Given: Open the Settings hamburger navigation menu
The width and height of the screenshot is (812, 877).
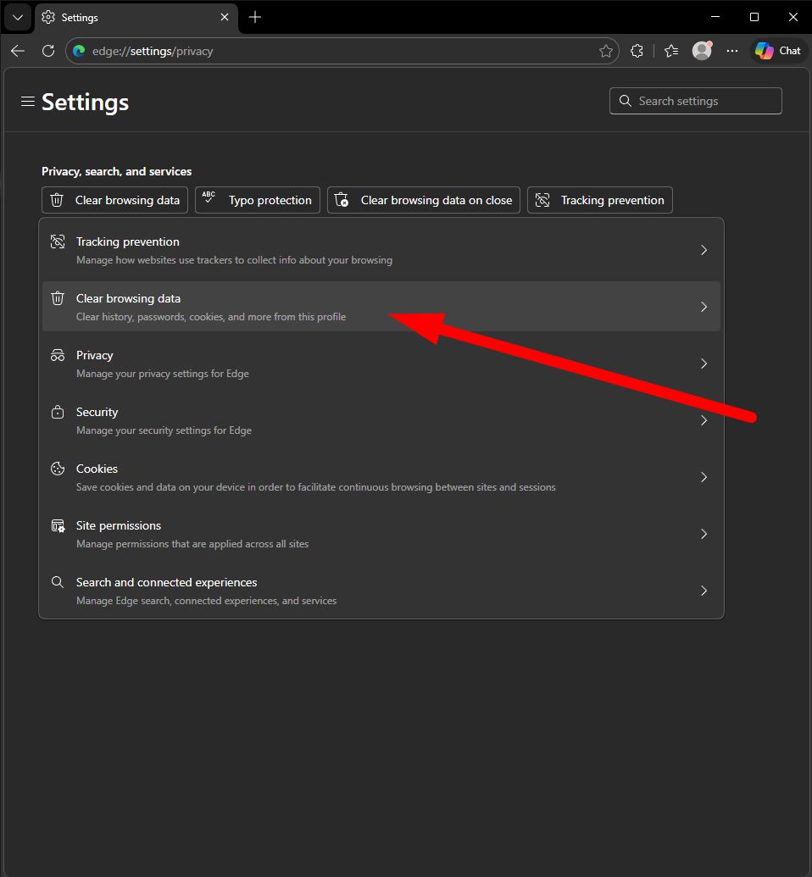Looking at the screenshot, I should pyautogui.click(x=28, y=102).
